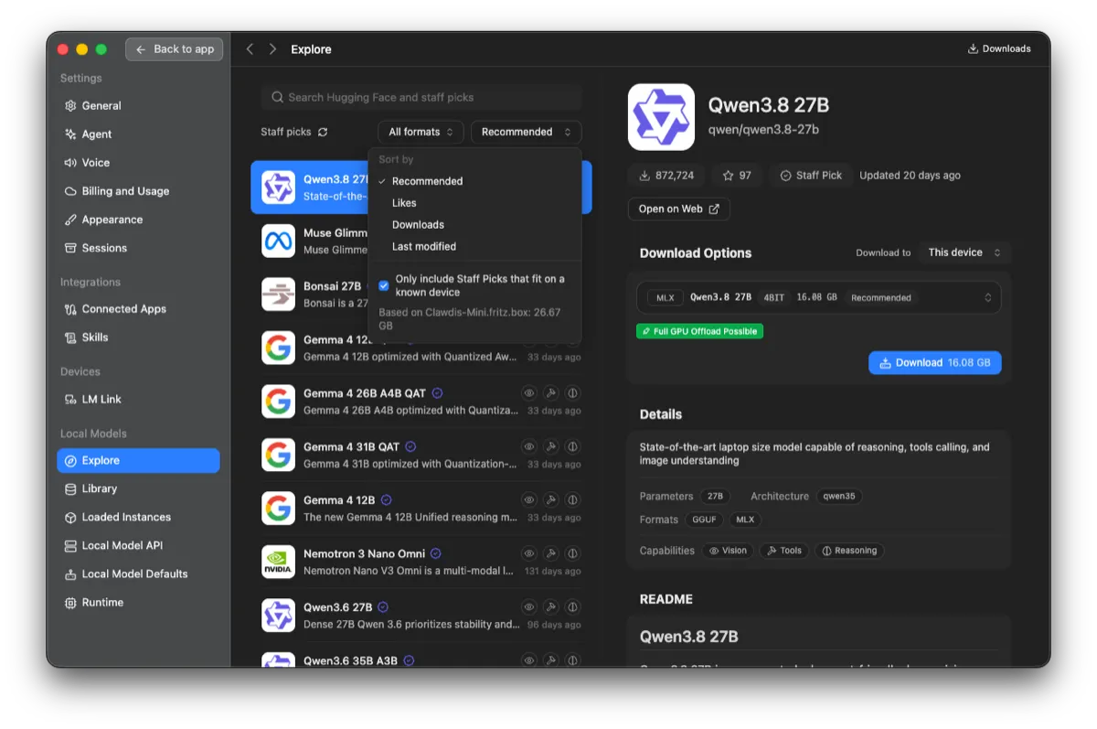
Task: Go back with the left chevron beside Explore
Action: point(250,49)
